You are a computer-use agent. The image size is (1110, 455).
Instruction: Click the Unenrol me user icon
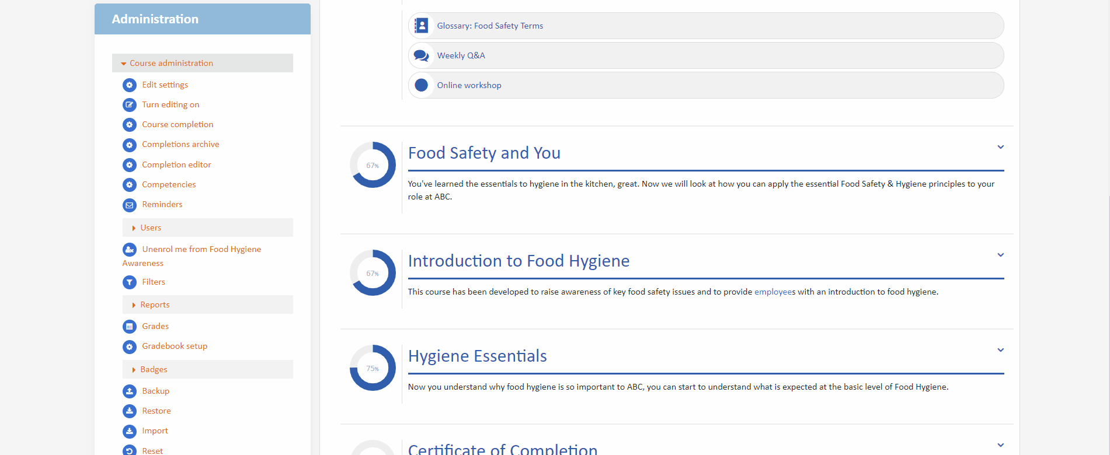129,250
